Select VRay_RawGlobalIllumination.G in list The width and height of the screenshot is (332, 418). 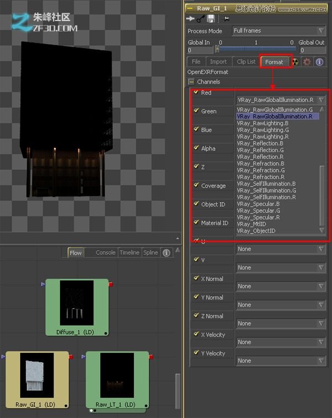click(x=275, y=110)
